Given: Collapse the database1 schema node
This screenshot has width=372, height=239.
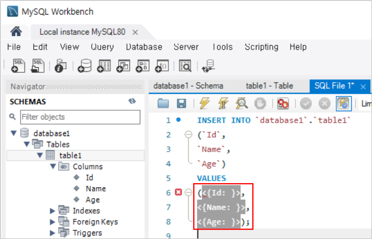Looking at the screenshot, I should pos(14,133).
